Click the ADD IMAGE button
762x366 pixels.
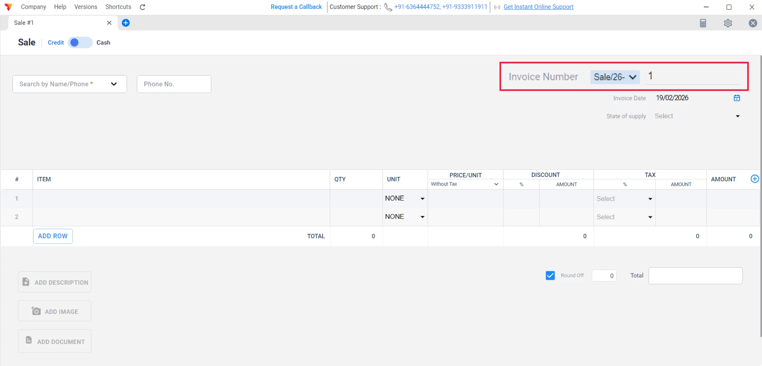(x=55, y=311)
